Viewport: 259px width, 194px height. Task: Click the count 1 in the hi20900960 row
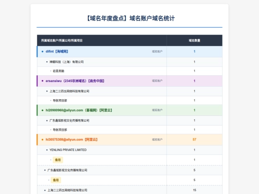click(194, 110)
